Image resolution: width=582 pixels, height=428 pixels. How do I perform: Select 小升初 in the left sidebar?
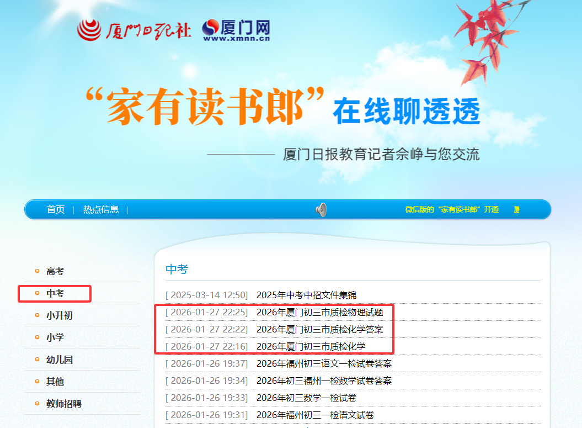click(x=60, y=315)
